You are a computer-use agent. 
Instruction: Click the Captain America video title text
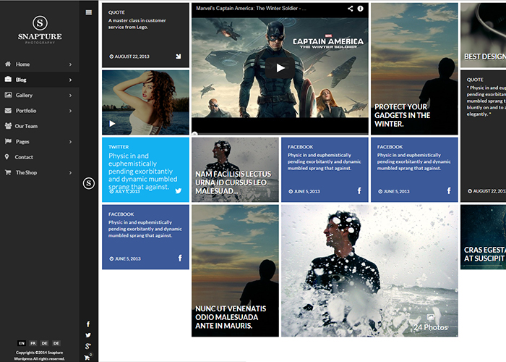[251, 9]
